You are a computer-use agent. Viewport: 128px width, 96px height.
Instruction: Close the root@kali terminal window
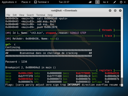click(120, 10)
